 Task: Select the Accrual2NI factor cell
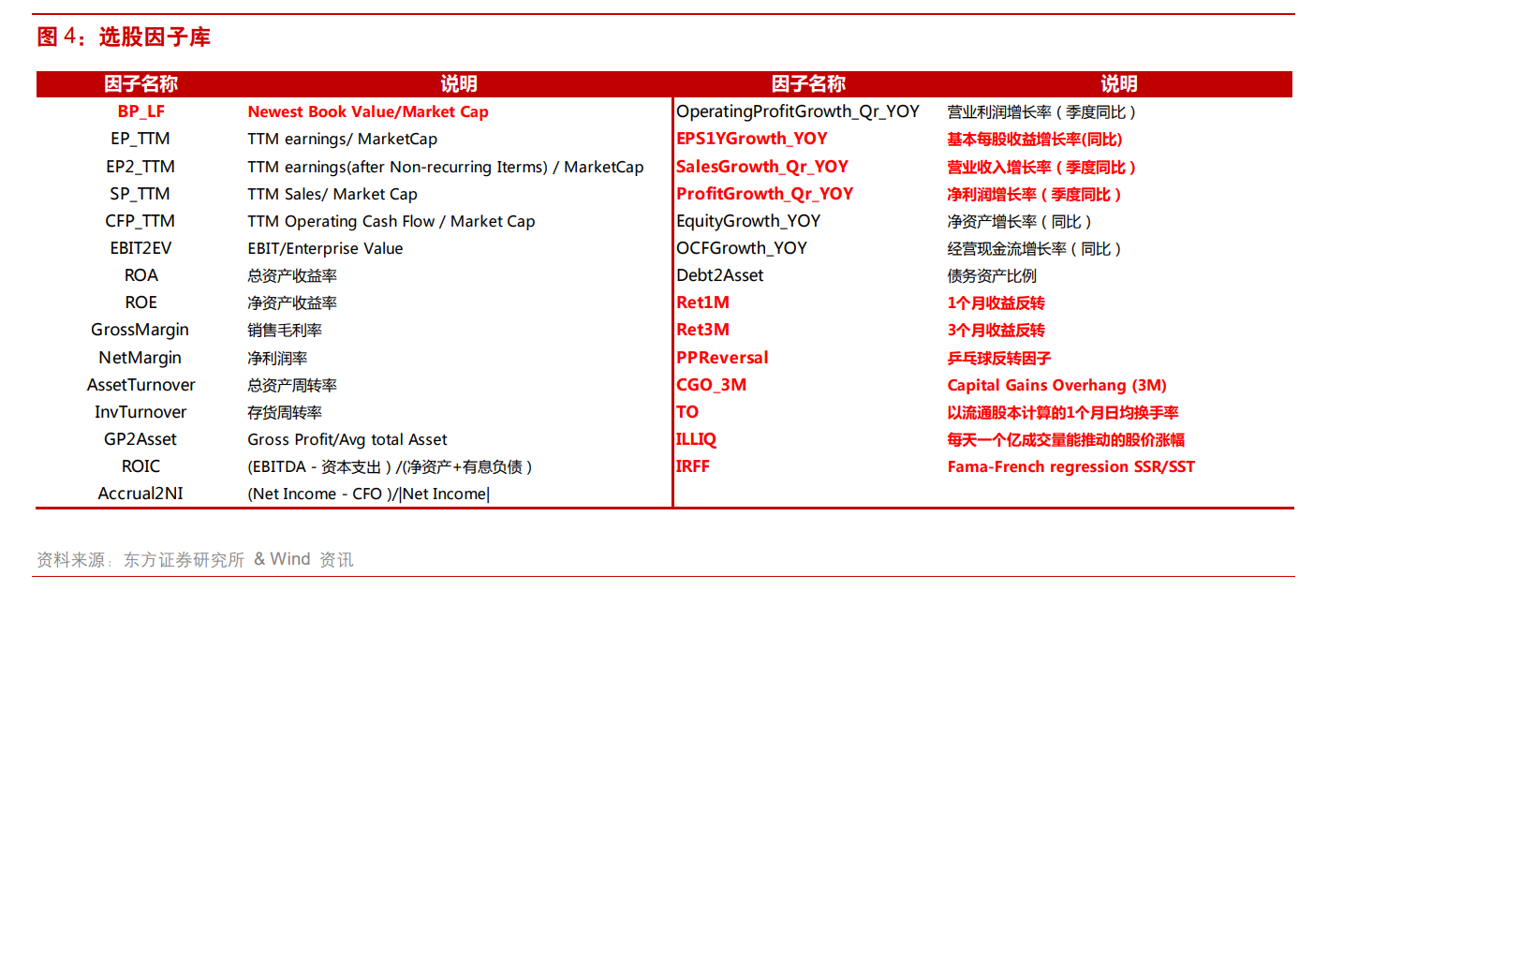click(140, 494)
